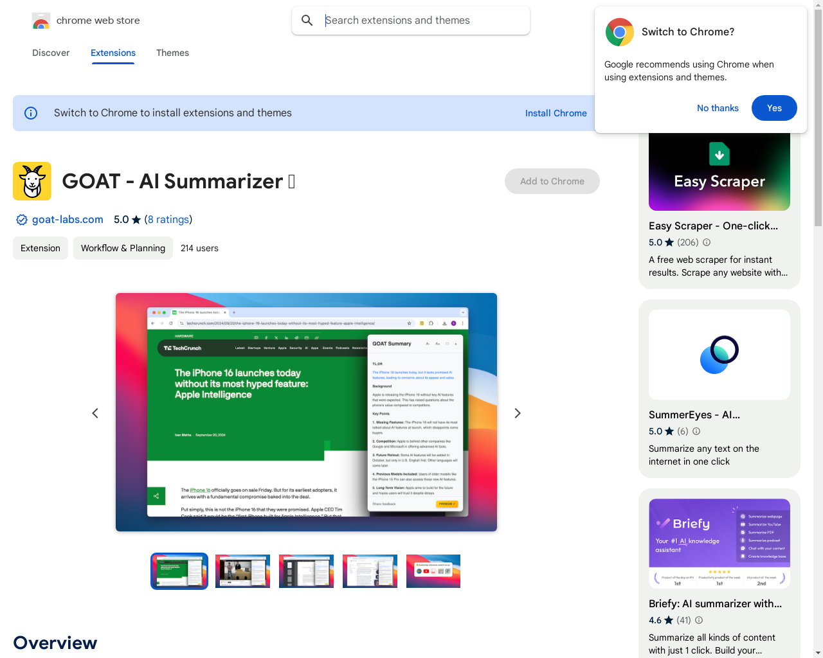Open Briefy: AI summarizer with... title
This screenshot has height=658, width=823.
tap(715, 604)
